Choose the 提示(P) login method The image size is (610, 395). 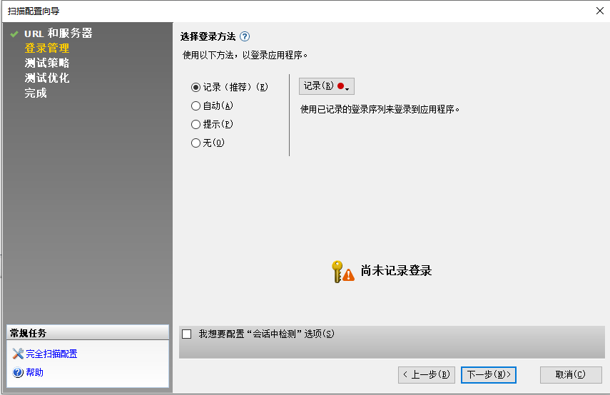click(x=195, y=124)
